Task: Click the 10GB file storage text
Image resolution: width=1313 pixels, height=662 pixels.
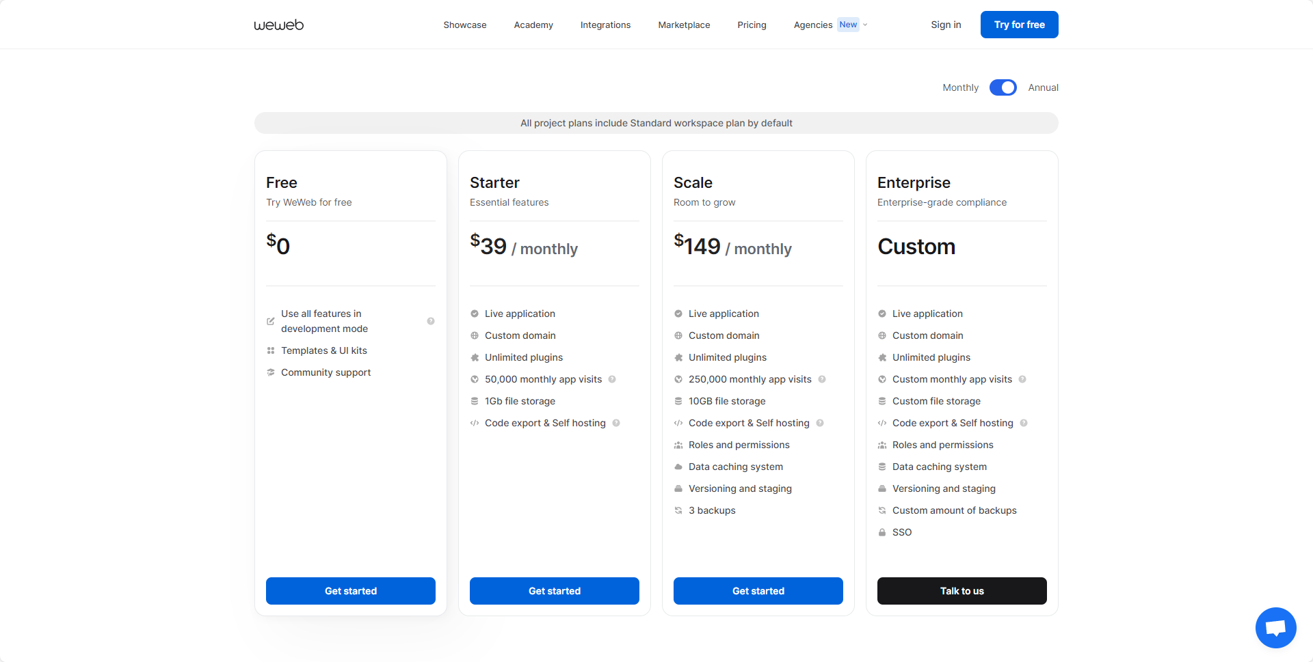Action: point(727,401)
